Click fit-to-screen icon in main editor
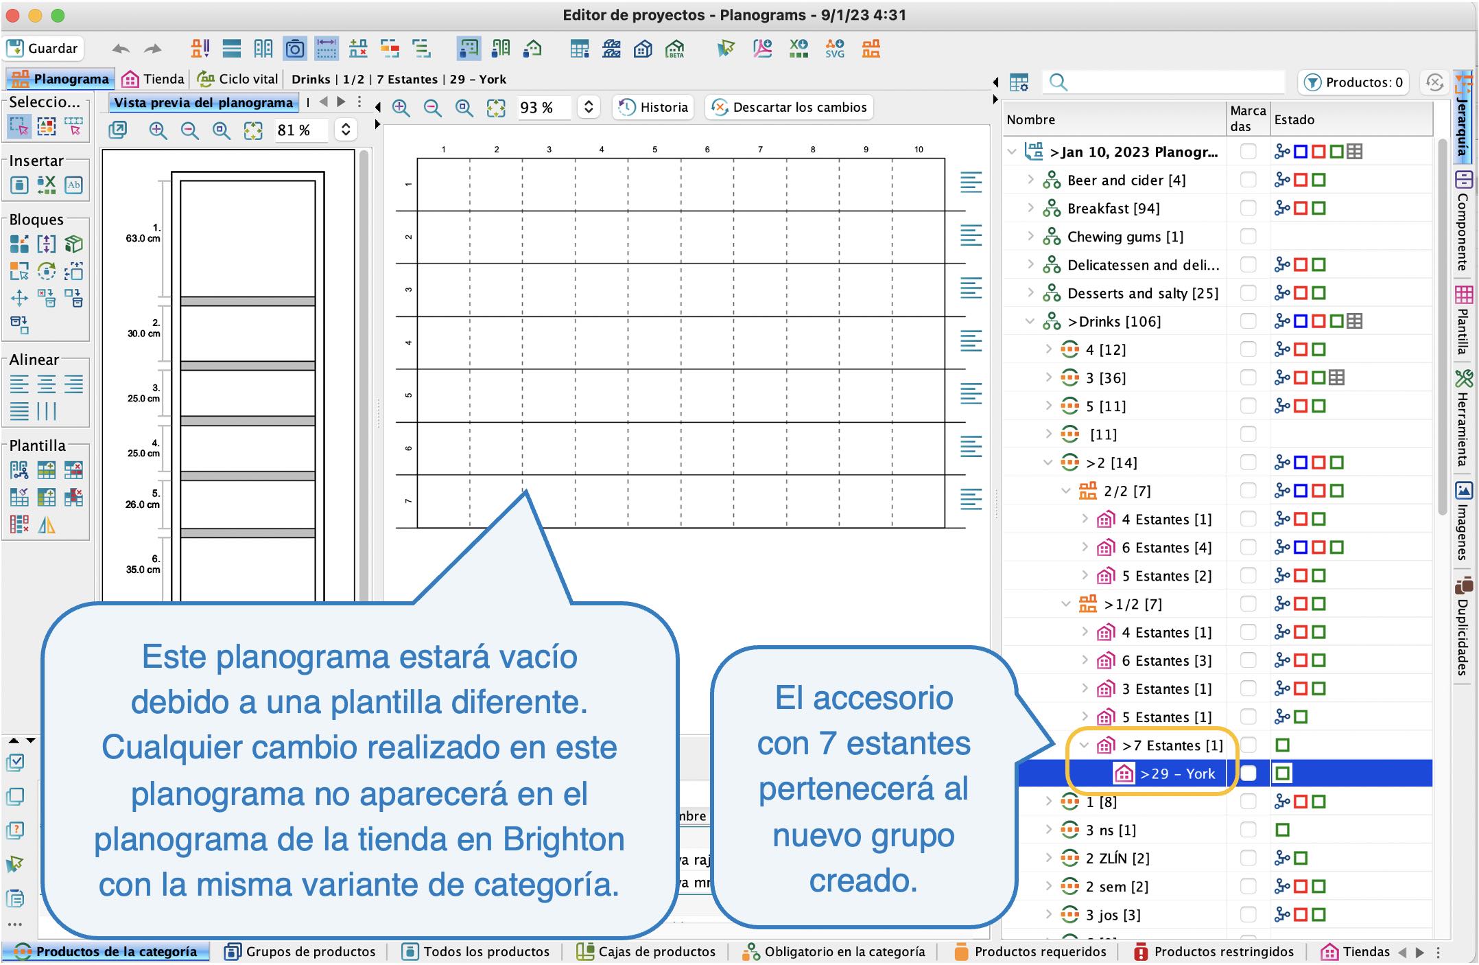Screen dimensions: 1479x965 pyautogui.click(x=495, y=108)
